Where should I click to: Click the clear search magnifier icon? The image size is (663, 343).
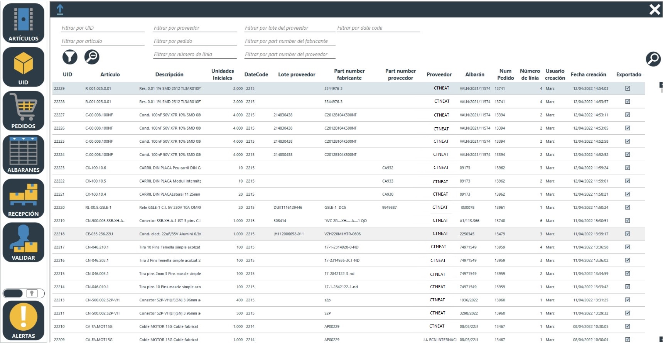92,57
